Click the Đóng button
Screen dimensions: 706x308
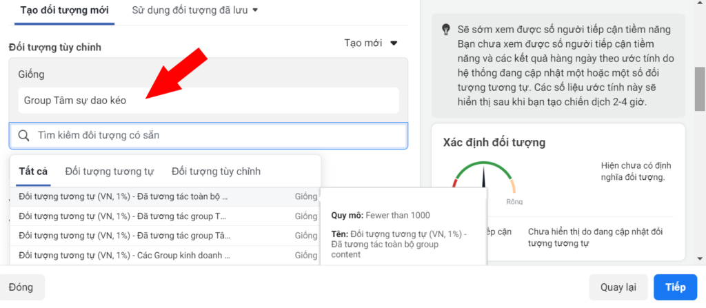tap(20, 287)
